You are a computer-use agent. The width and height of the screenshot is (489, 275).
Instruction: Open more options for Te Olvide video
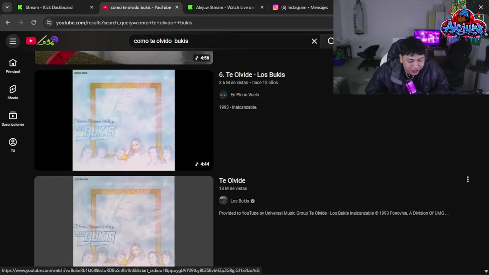[468, 179]
